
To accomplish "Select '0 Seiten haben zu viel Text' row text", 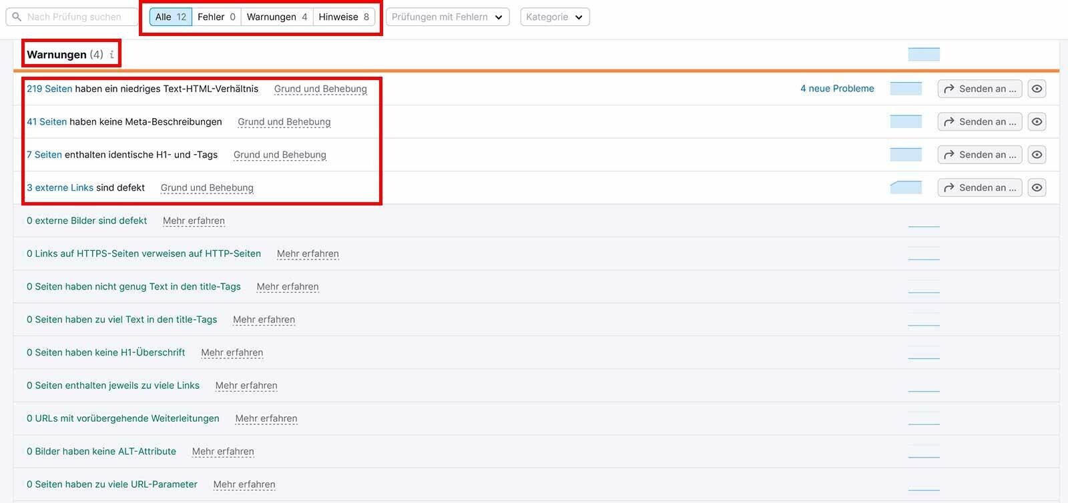I will [x=122, y=320].
